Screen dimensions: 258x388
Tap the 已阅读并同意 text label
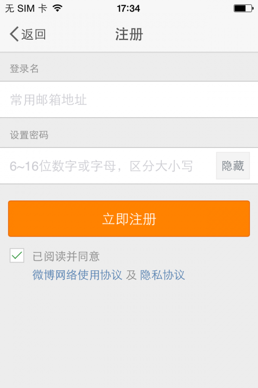66,257
